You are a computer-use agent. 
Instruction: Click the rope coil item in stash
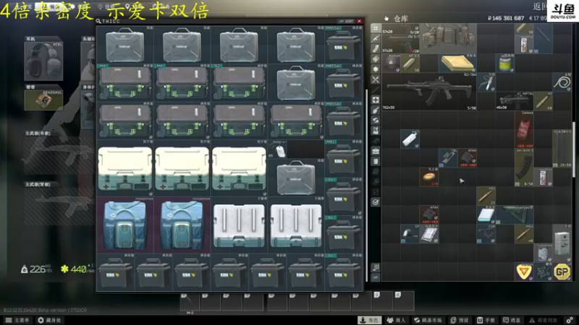pyautogui.click(x=562, y=82)
